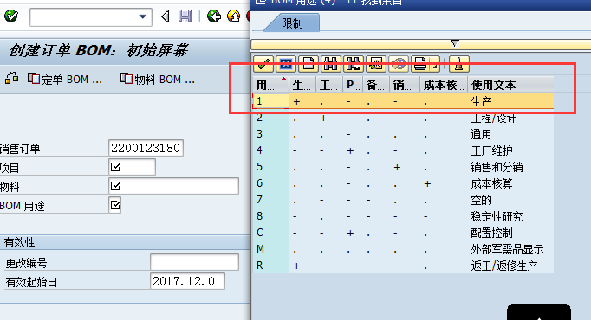Select the 工程/设计 usage row
The image size is (591, 320).
coord(403,118)
